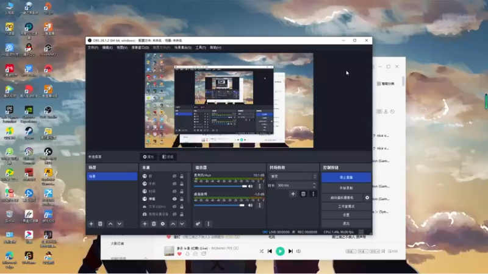Open transition properties three-dot menu

pos(313,194)
